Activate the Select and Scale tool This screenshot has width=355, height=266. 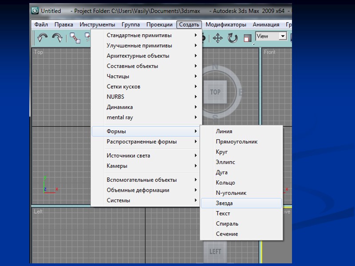pyautogui.click(x=247, y=38)
